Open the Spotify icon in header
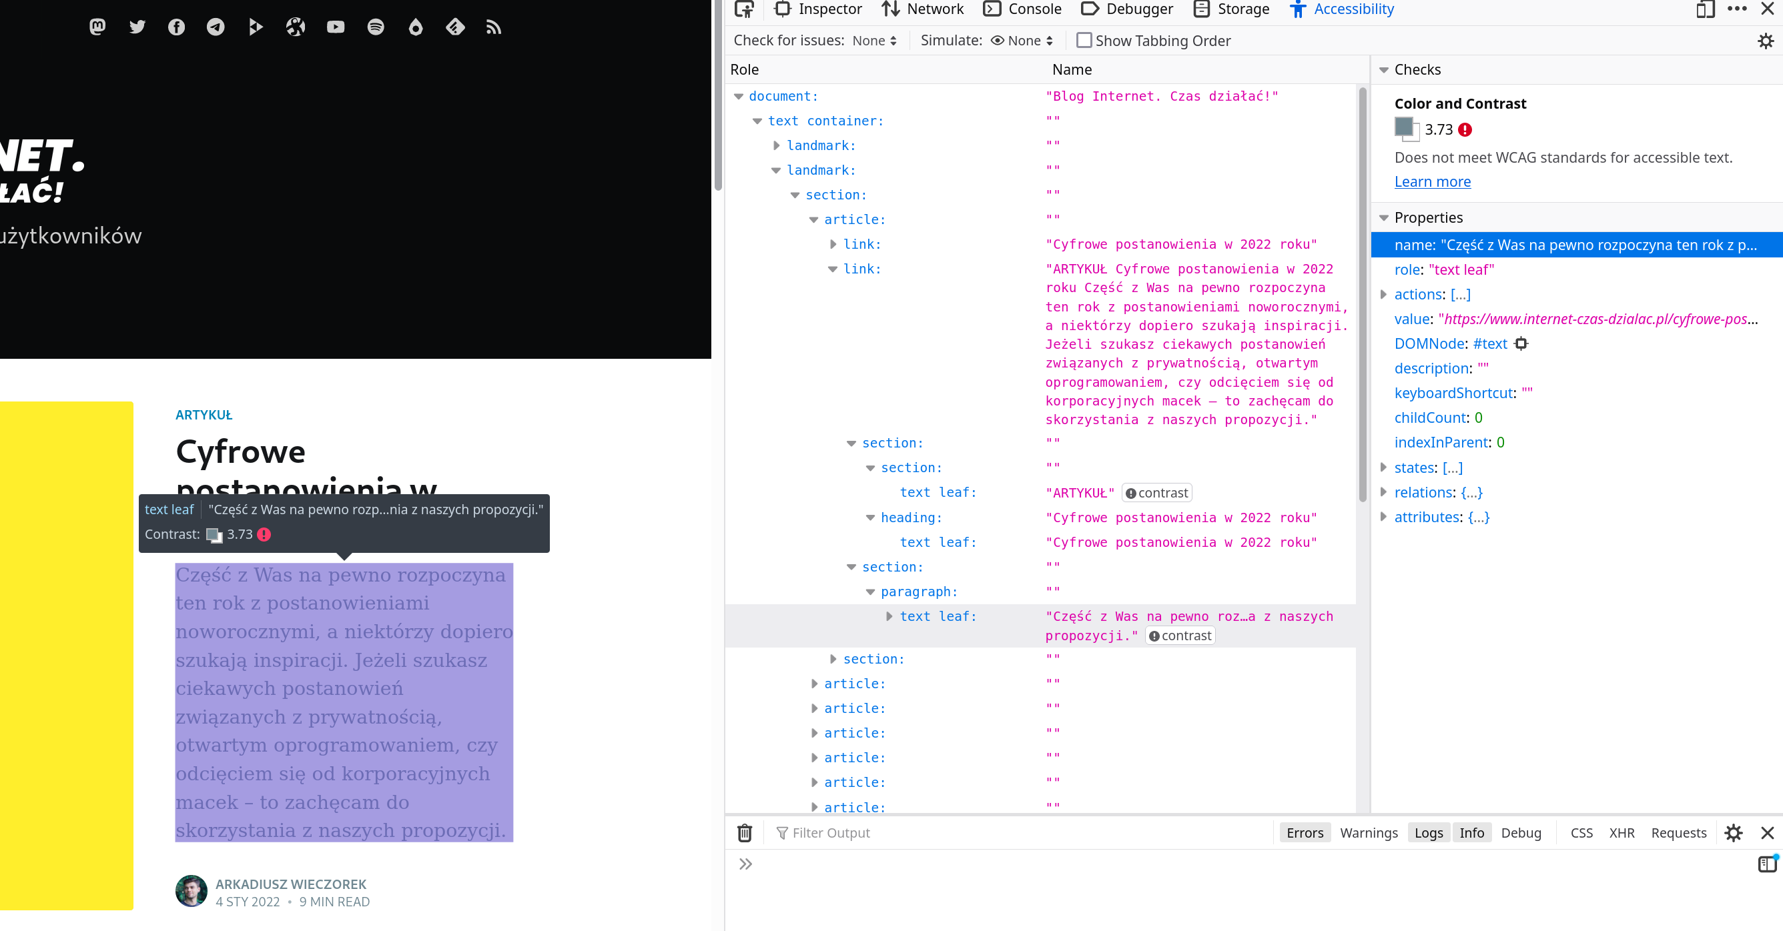 coord(375,27)
